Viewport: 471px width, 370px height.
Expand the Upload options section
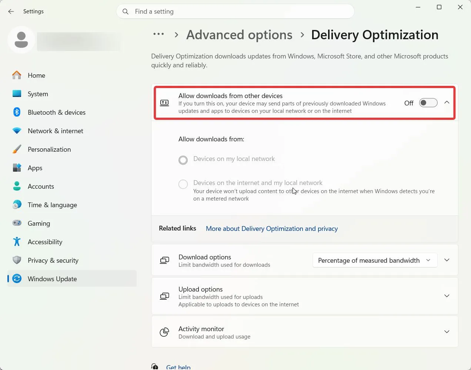(x=447, y=296)
